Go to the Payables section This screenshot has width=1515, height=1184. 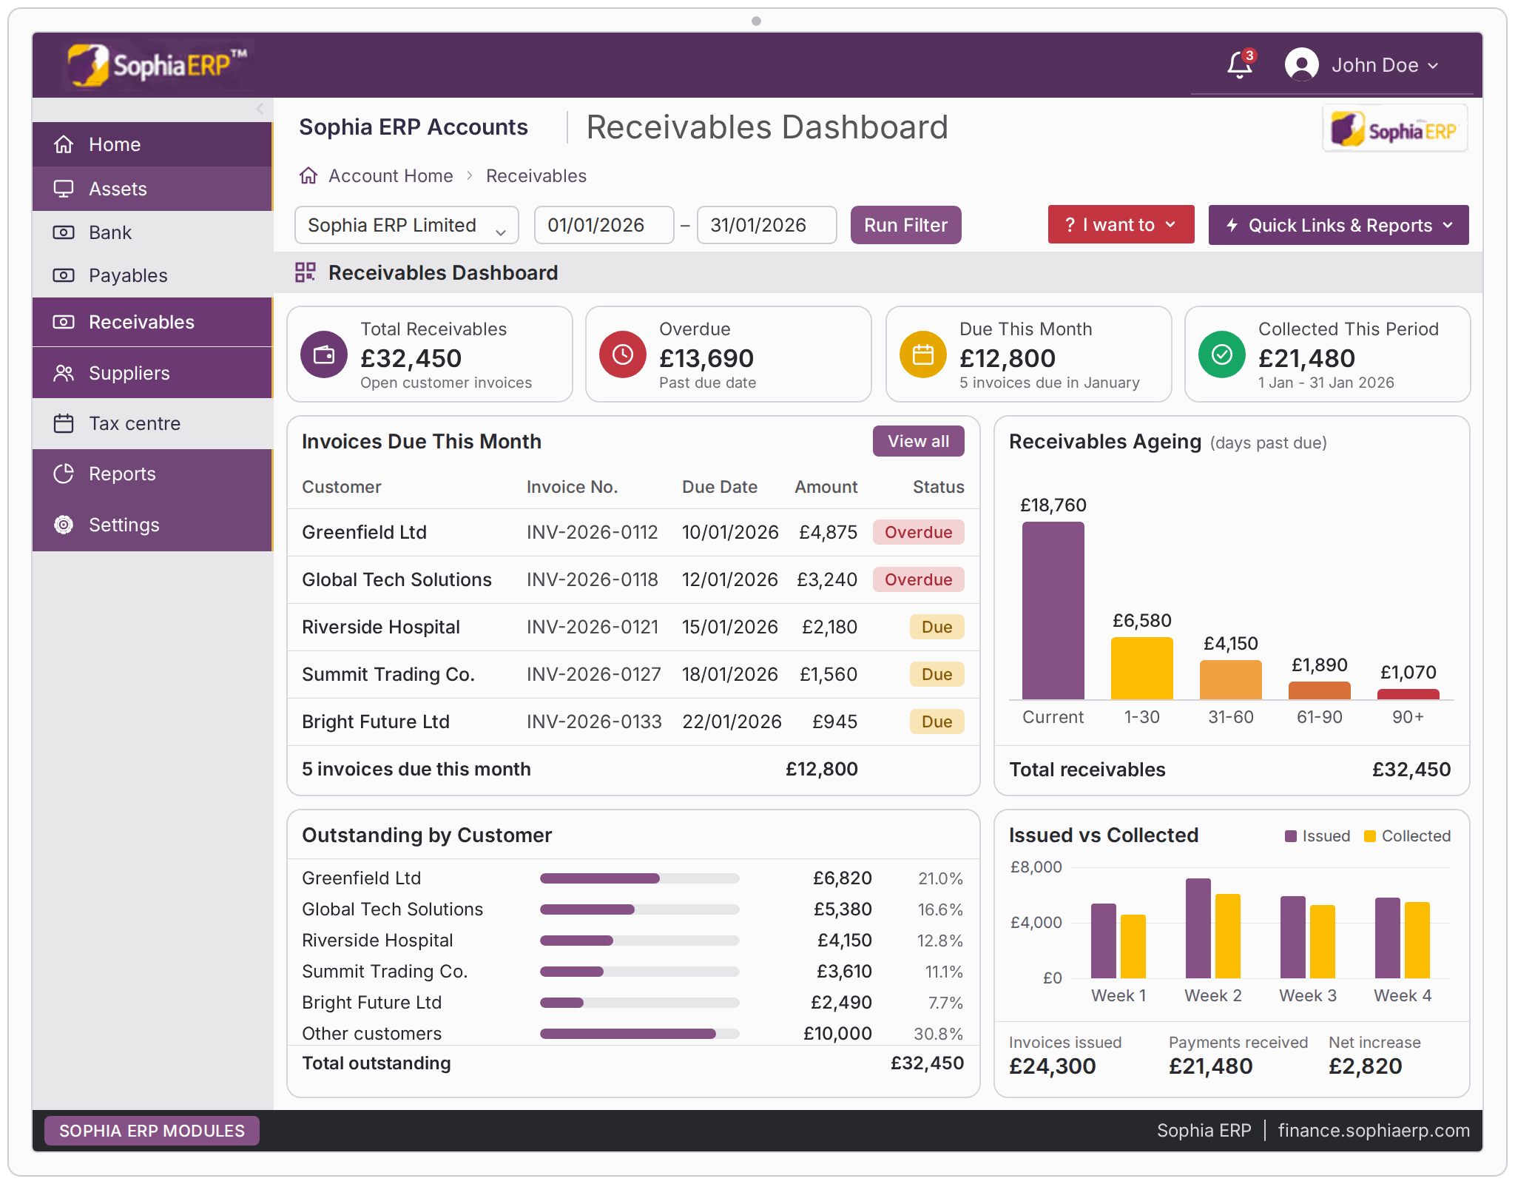152,275
